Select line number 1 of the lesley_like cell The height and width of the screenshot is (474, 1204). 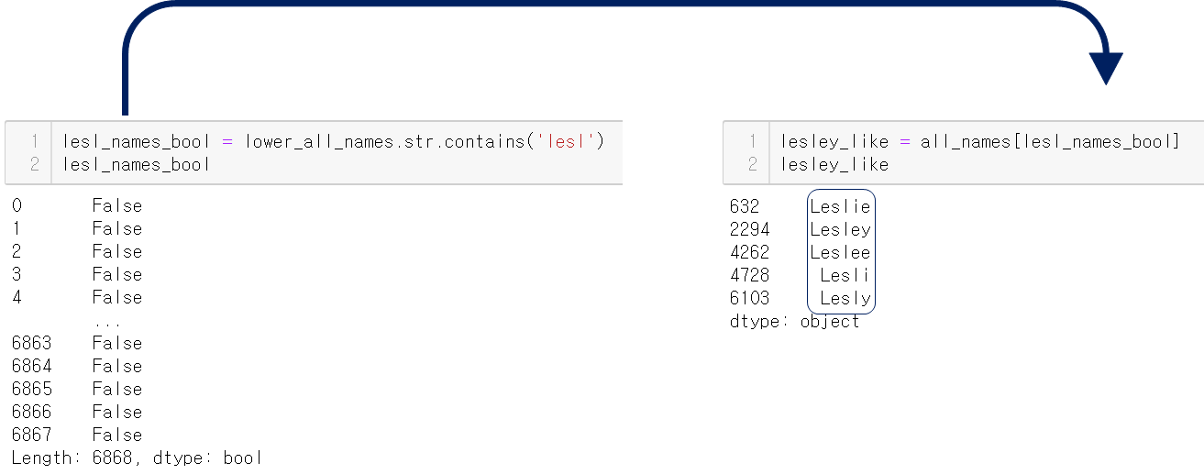(x=752, y=141)
